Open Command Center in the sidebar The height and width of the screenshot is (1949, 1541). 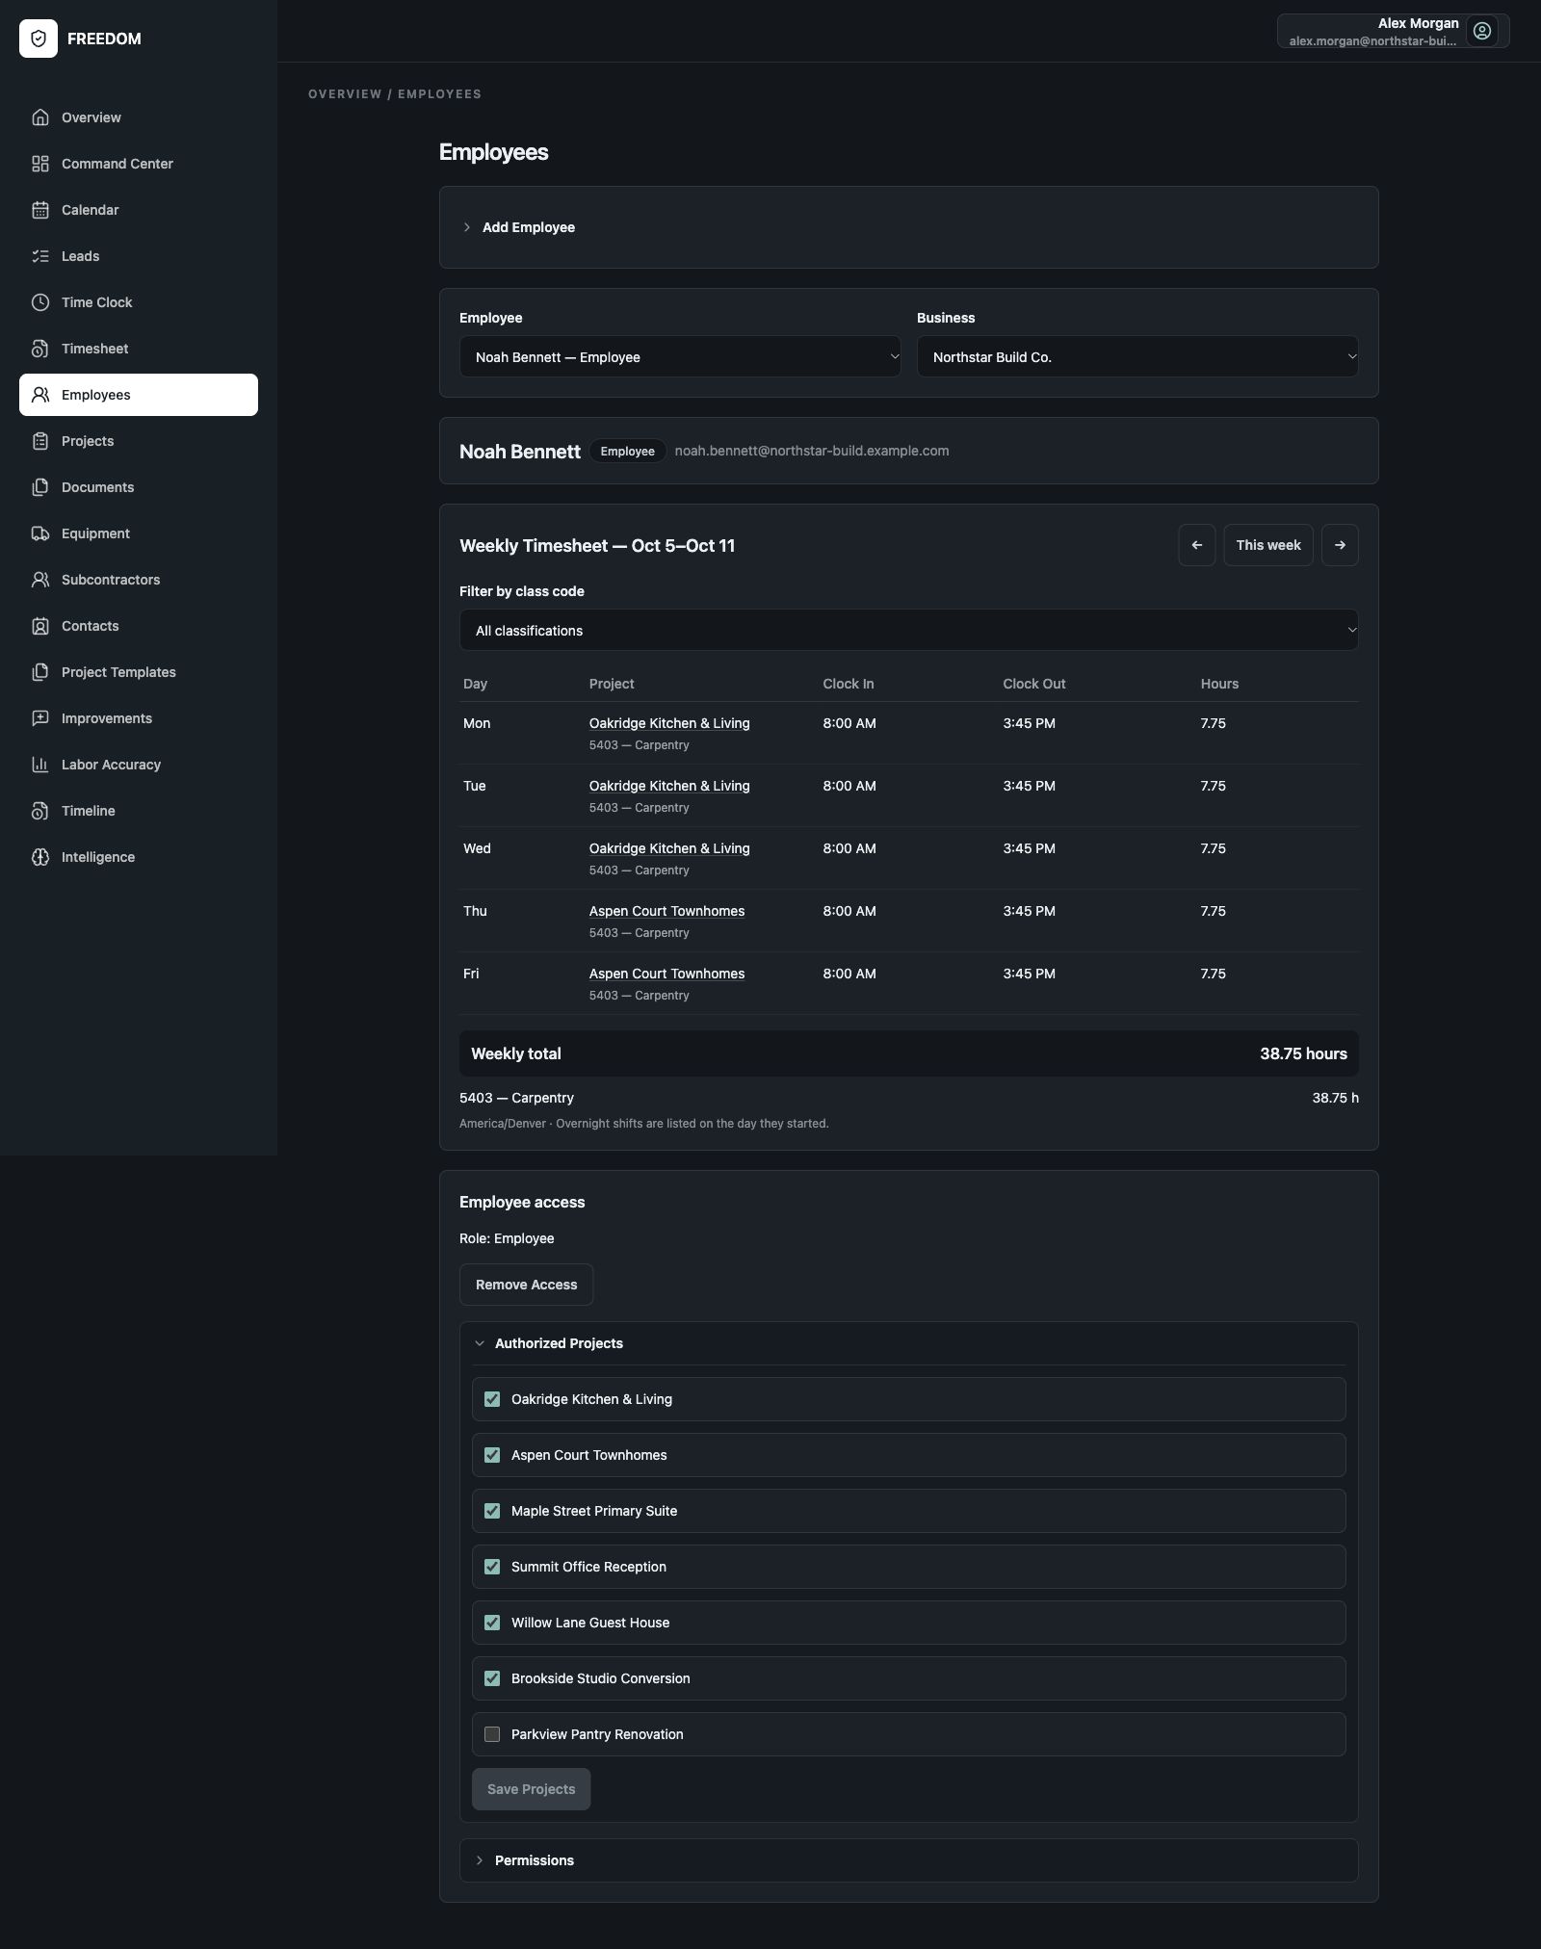[139, 164]
